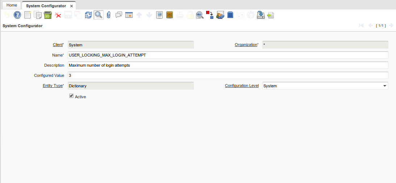Image resolution: width=396 pixels, height=183 pixels.
Task: Toggle grid view in toolbar
Action: [x=129, y=15]
